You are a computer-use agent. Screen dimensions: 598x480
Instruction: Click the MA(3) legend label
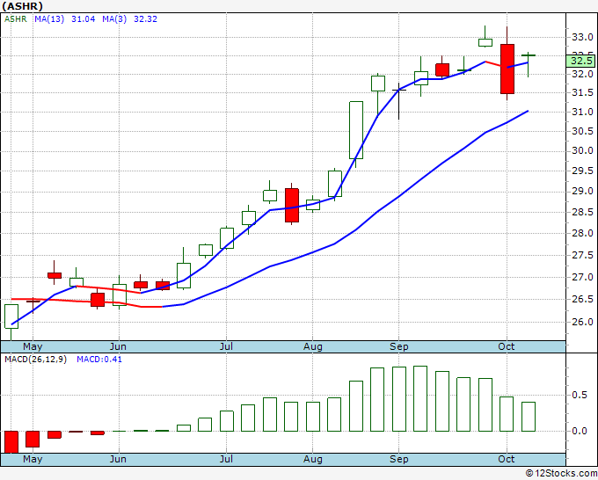pos(114,19)
